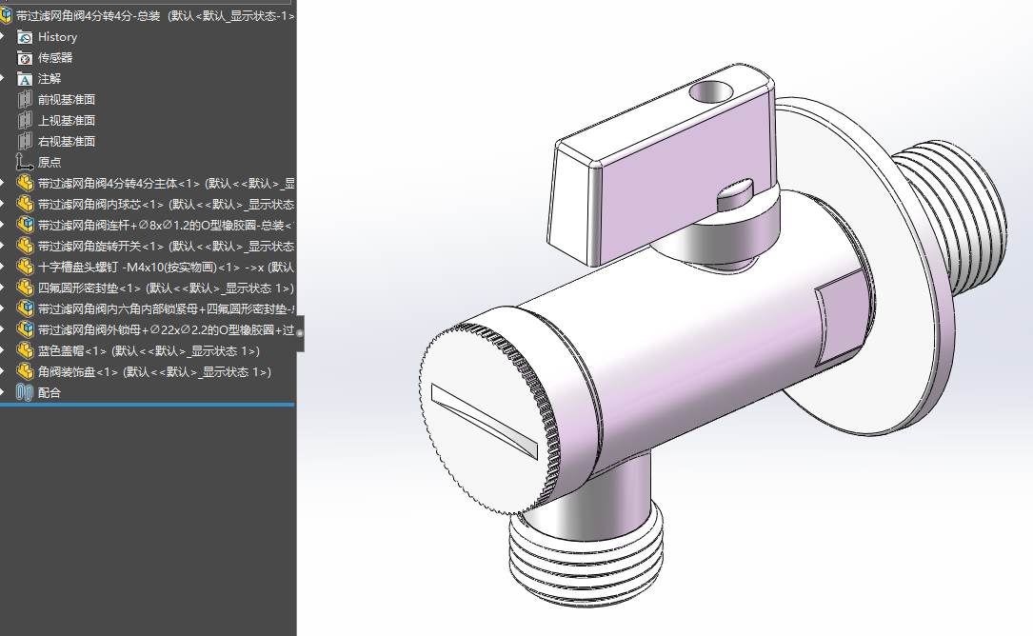Click the part icon of 带过滤网角阀内球芯
Image resolution: width=1033 pixels, height=636 pixels.
point(25,205)
